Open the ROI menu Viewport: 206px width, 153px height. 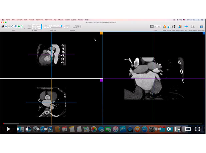(x=55, y=20)
